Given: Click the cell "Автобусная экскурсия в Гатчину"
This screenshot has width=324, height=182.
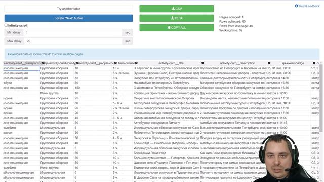Looking at the screenshot, I should pyautogui.click(x=166, y=123).
